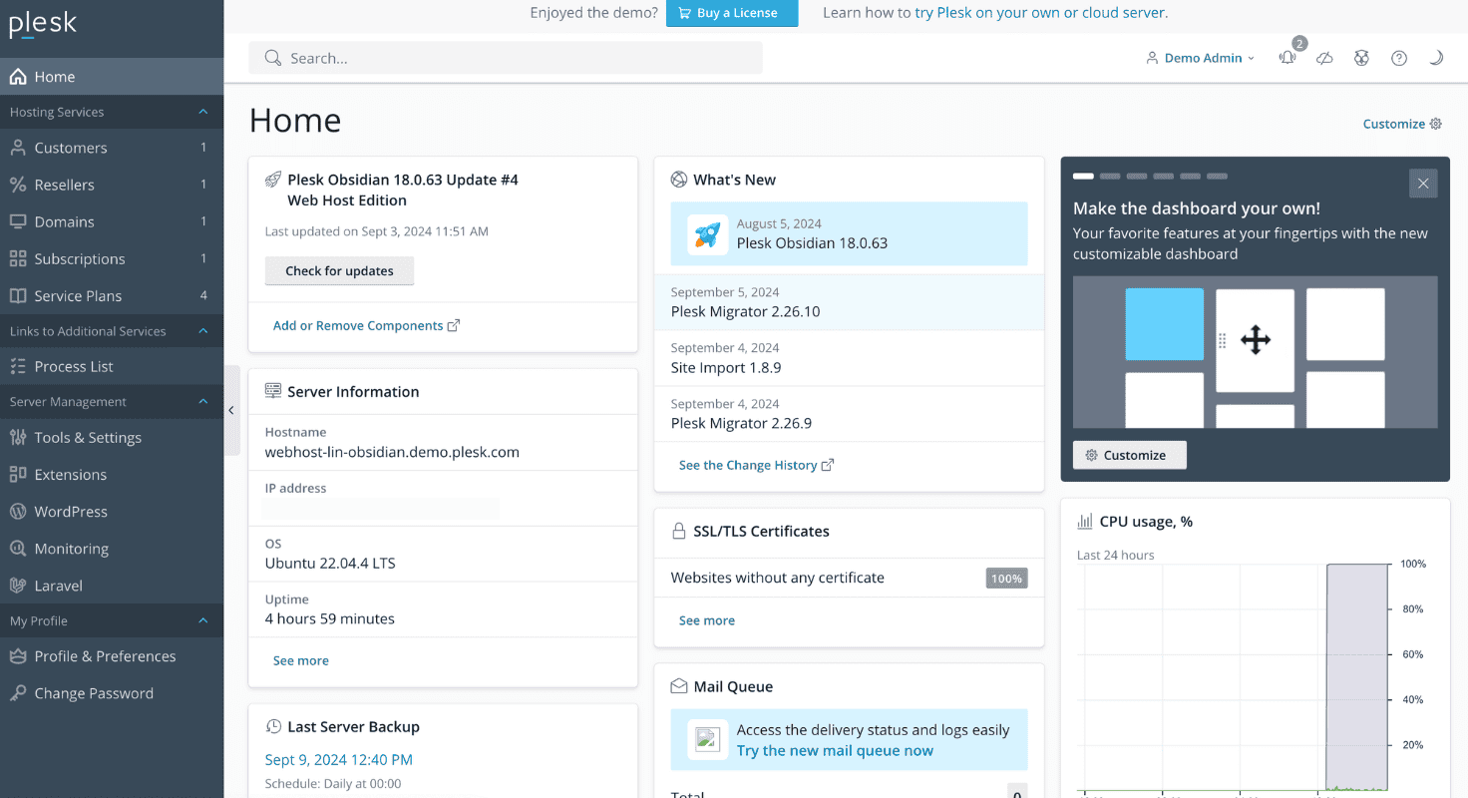Collapse the Hosting Services section
Screen dimensions: 1468x798
coord(202,112)
